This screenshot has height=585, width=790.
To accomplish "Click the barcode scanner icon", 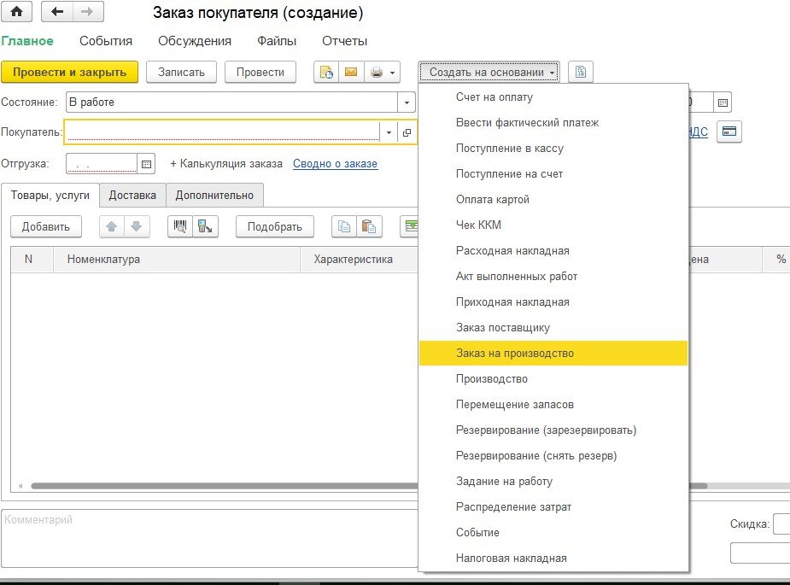I will (x=180, y=226).
